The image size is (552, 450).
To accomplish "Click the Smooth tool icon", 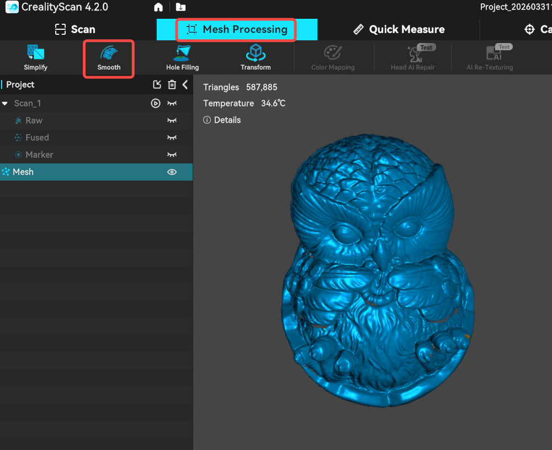I will [x=109, y=58].
